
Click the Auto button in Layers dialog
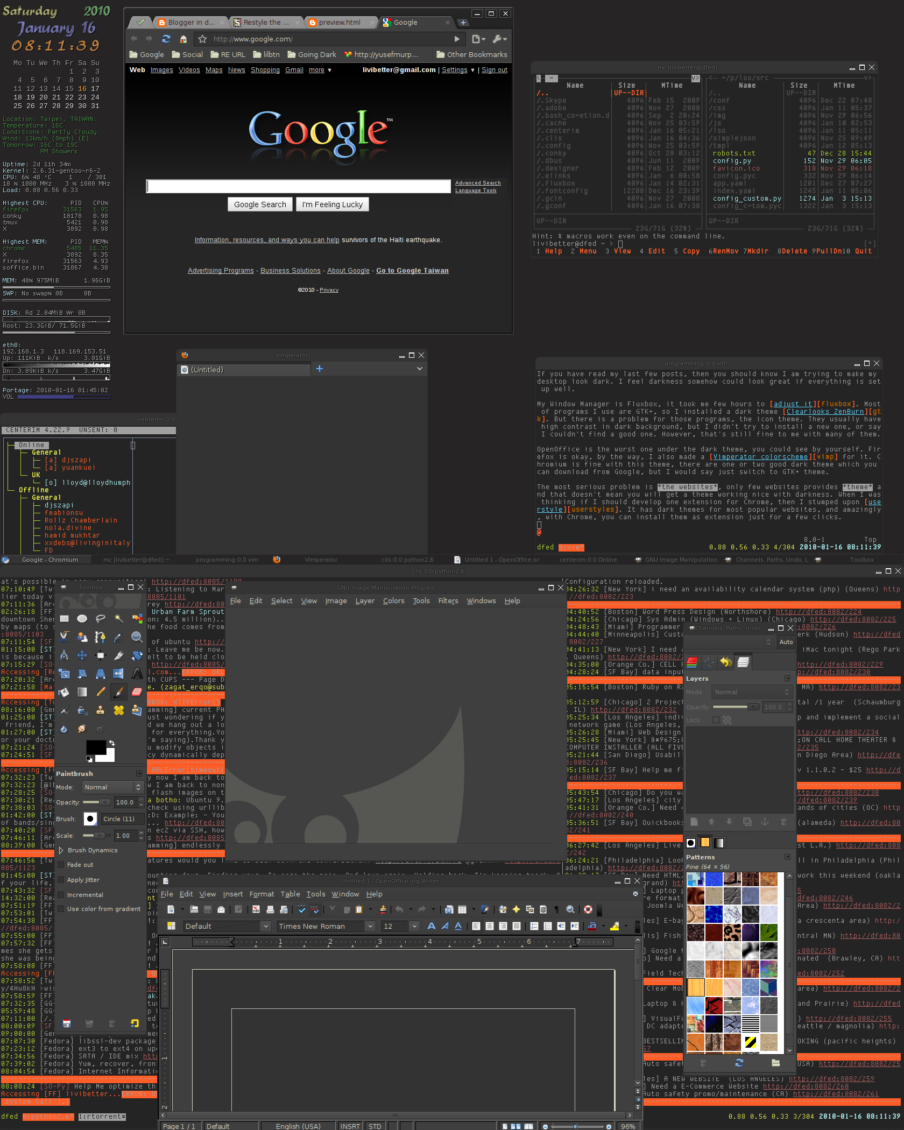tap(786, 642)
